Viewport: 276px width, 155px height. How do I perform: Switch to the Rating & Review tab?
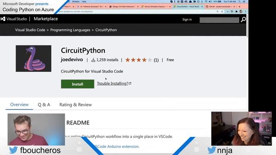(x=75, y=105)
